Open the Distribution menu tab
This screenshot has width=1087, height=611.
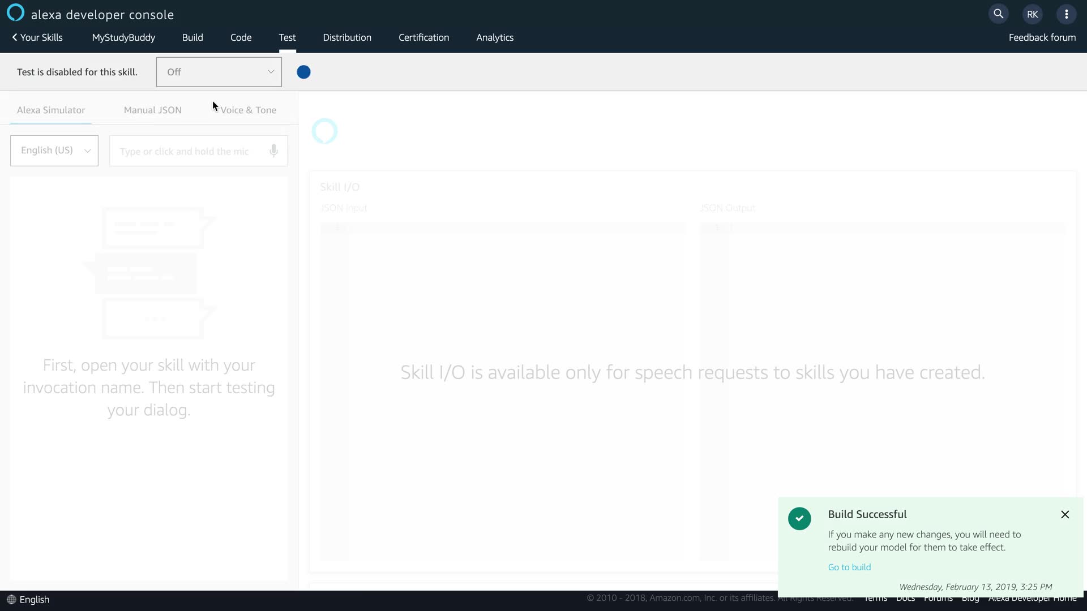click(347, 37)
